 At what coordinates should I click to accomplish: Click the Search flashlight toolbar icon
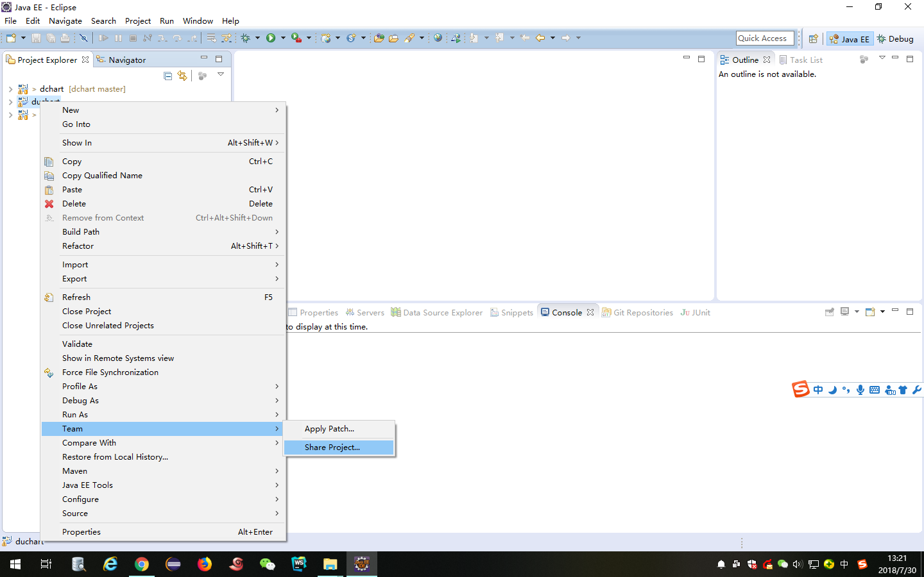click(x=409, y=38)
